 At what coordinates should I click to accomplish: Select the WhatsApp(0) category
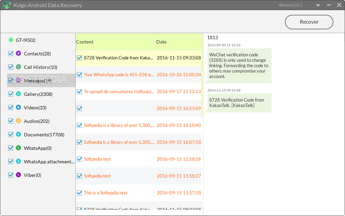tap(38, 148)
